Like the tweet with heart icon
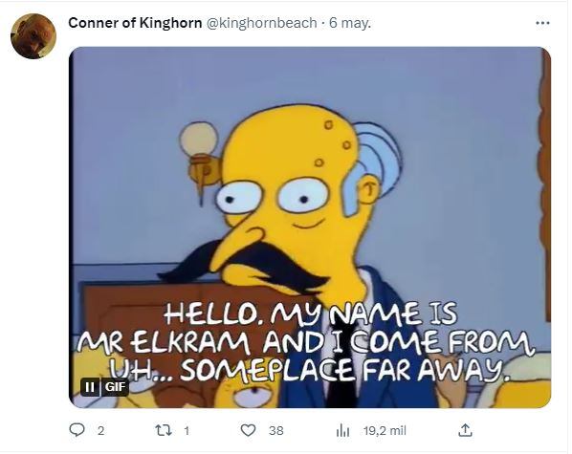Image resolution: width=572 pixels, height=454 pixels. pos(249,431)
